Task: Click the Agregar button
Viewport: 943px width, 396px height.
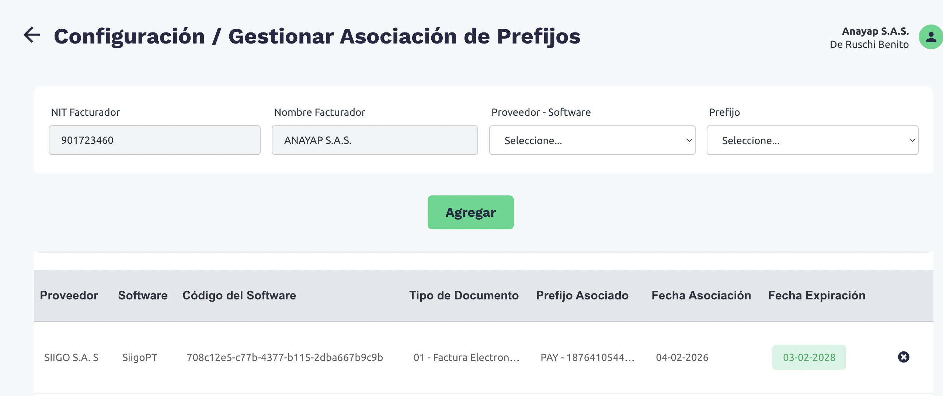Action: point(470,212)
